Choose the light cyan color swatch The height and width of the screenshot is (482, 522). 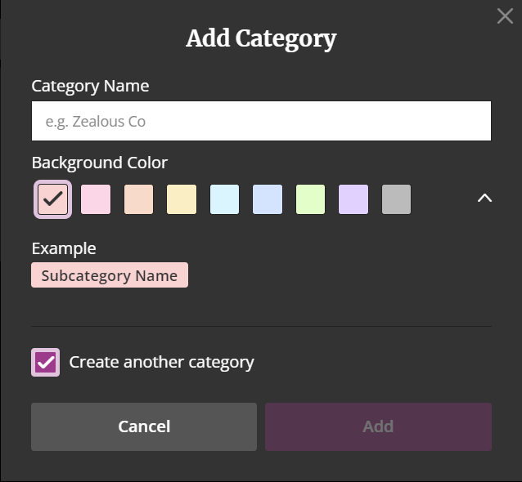click(225, 199)
